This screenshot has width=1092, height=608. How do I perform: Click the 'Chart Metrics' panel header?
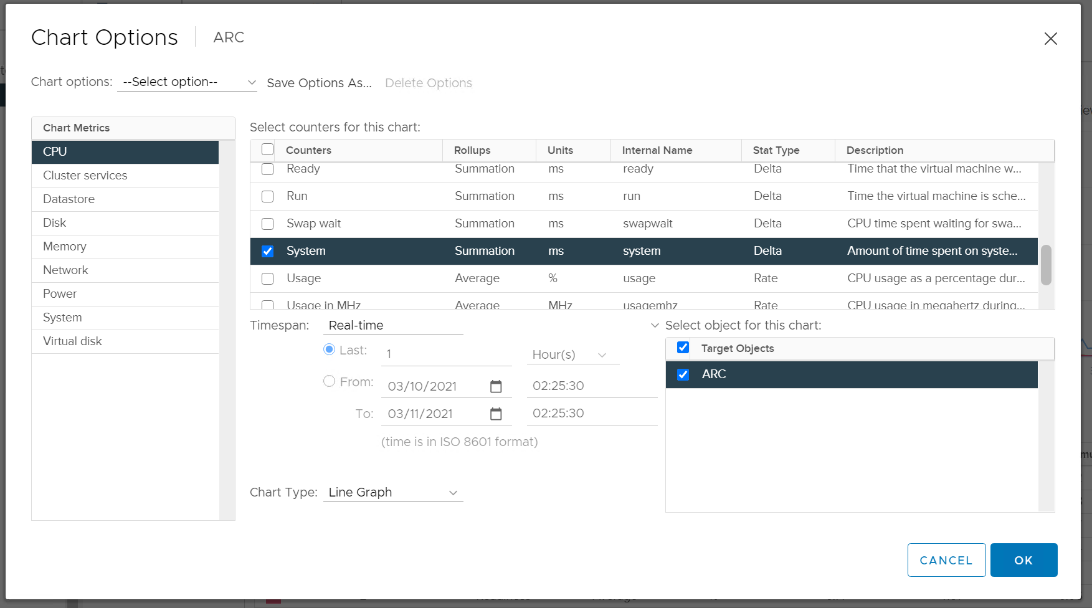[133, 128]
